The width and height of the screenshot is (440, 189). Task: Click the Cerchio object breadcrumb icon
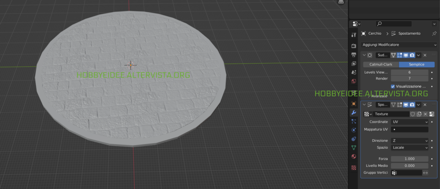click(x=363, y=33)
